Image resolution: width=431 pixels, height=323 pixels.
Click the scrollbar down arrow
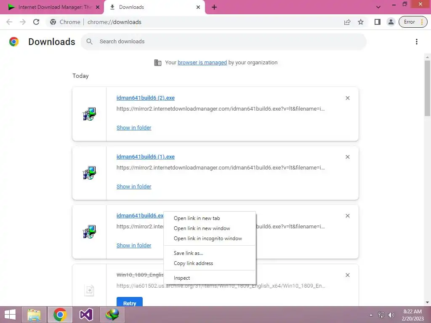pyautogui.click(x=427, y=302)
